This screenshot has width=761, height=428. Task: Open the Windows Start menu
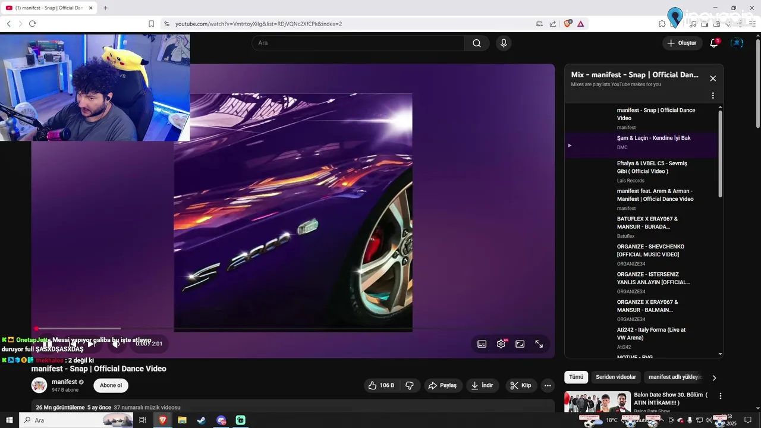(9, 420)
